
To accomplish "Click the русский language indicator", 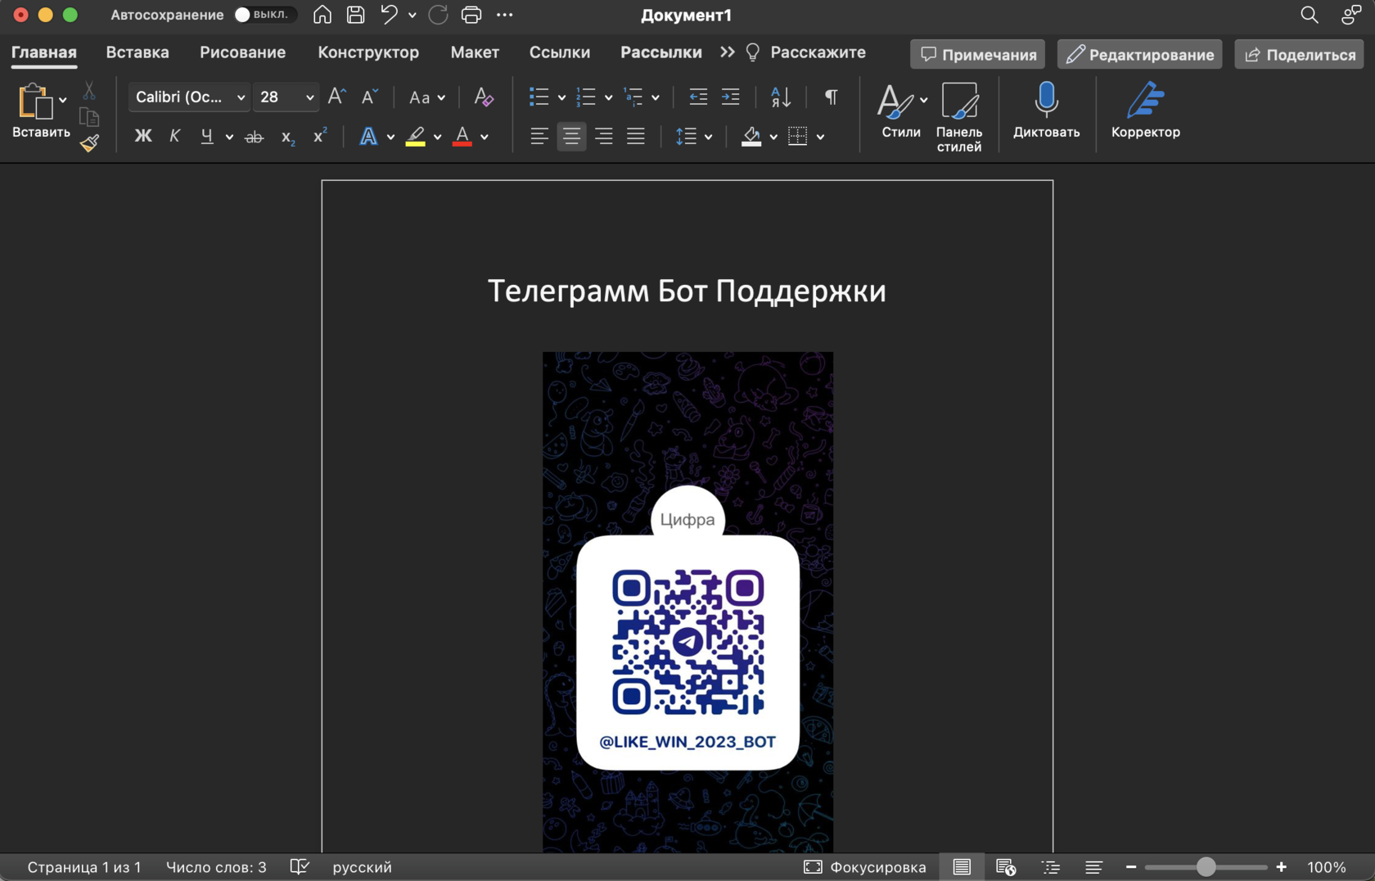I will pyautogui.click(x=362, y=866).
